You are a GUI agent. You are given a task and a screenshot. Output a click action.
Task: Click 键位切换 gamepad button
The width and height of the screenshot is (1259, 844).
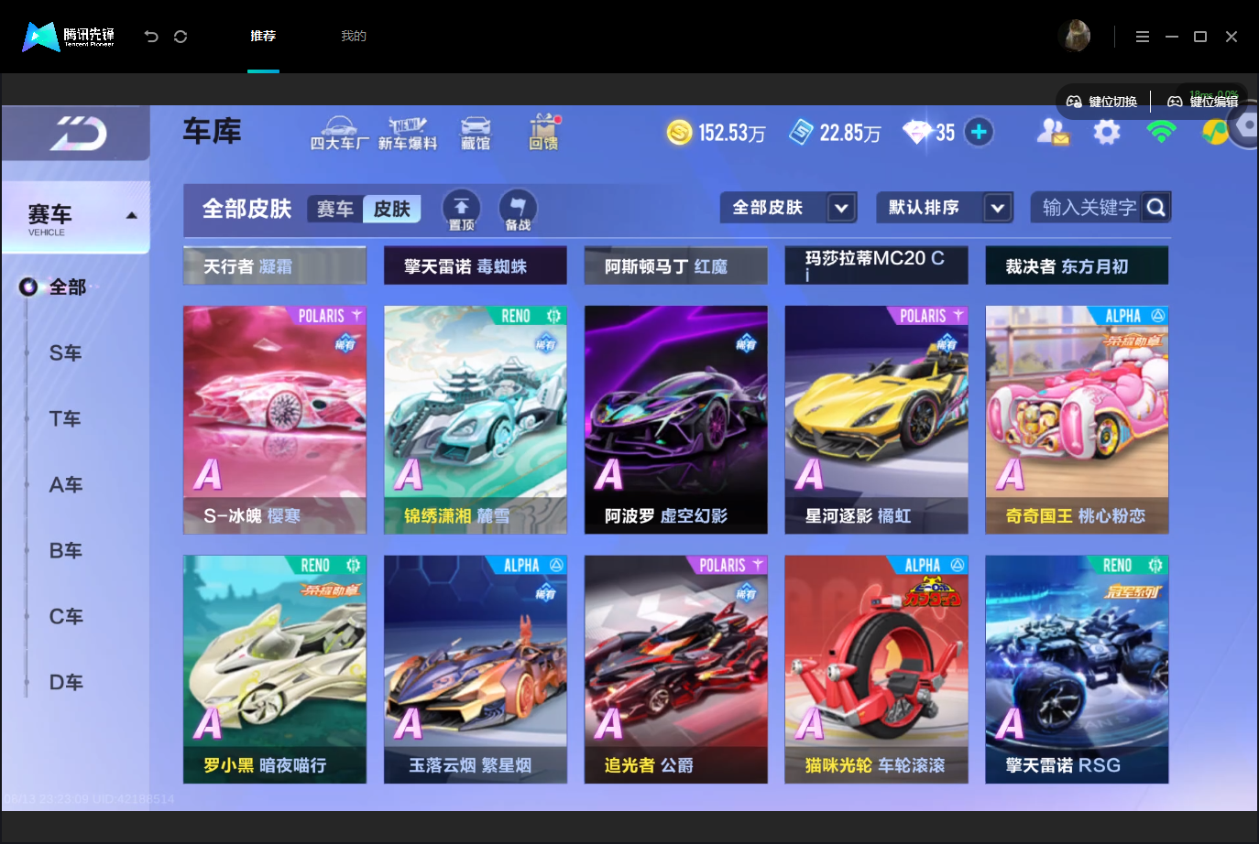click(x=1102, y=102)
